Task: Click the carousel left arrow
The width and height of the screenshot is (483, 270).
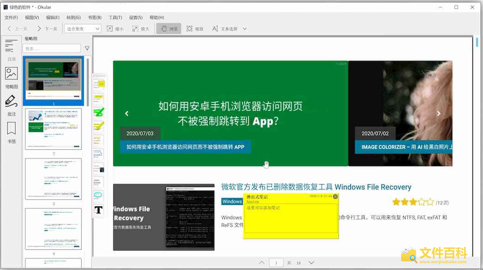Action: [127, 114]
